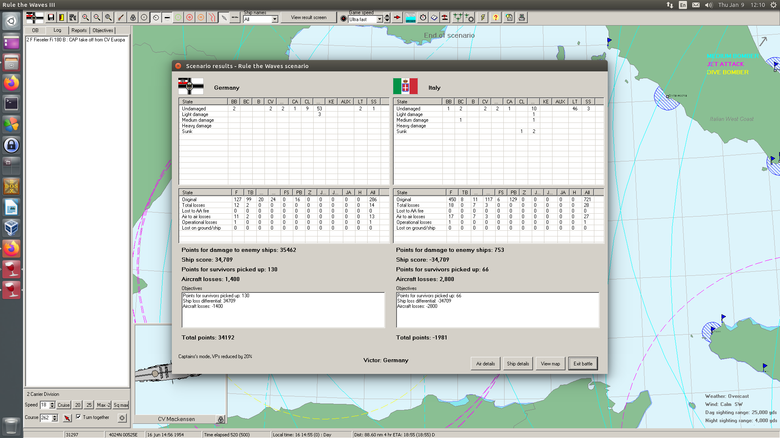Viewport: 780px width, 438px height.
Task: Click the yellow lightning bolt icon
Action: point(483,17)
